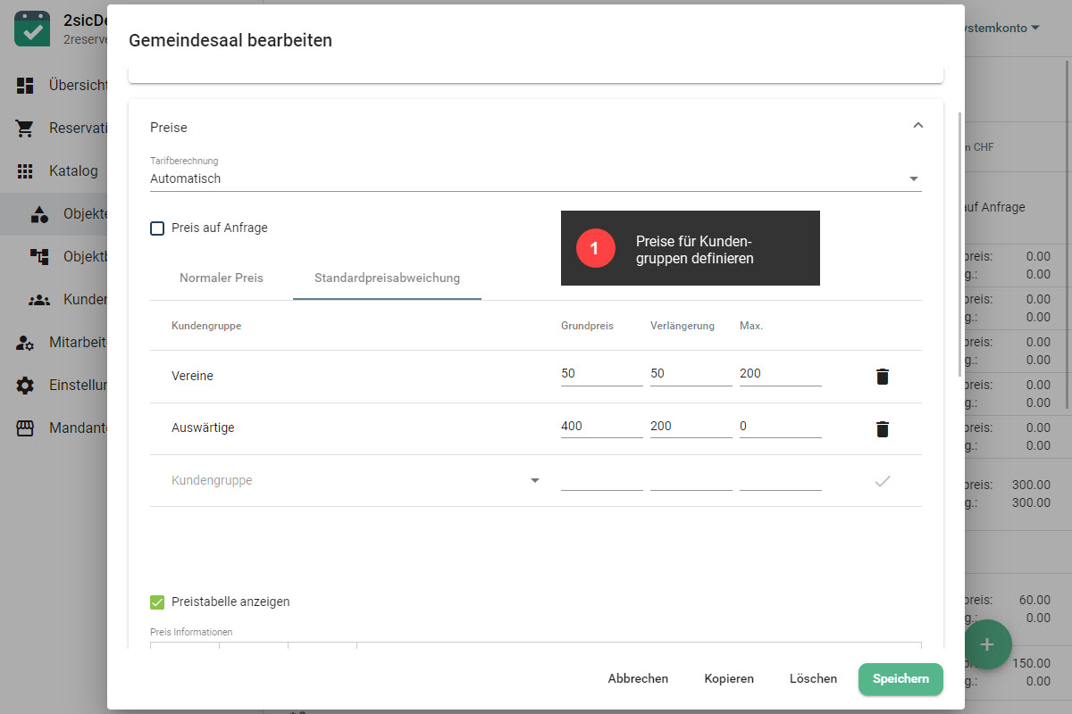This screenshot has width=1072, height=714.
Task: Click the Mitarbeiter icon in sidebar
Action: (x=25, y=343)
